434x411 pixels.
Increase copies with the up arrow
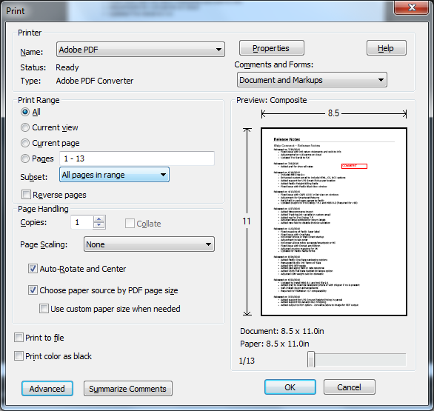pyautogui.click(x=99, y=219)
